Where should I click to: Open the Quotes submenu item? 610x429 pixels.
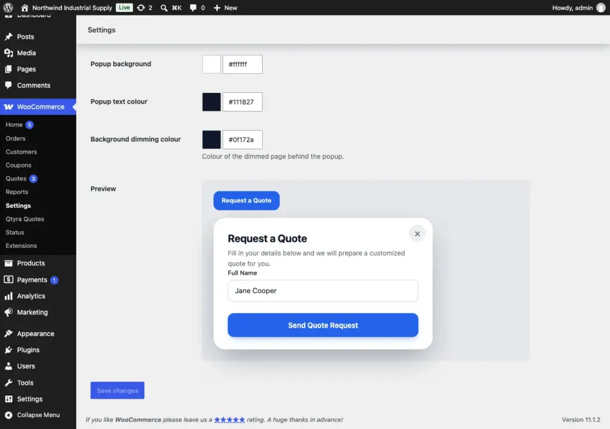[x=16, y=179]
